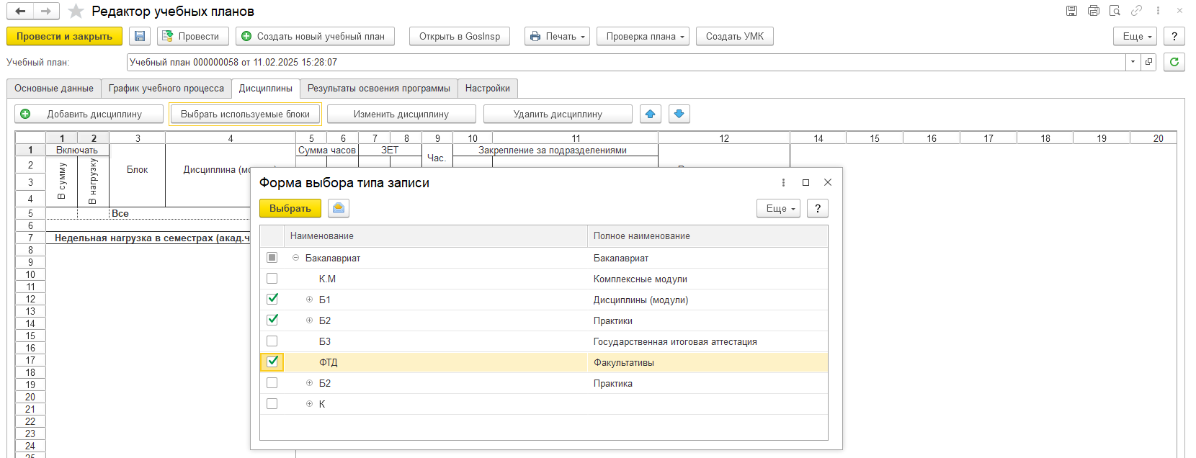Image resolution: width=1196 pixels, height=458 pixels.
Task: Enable the Б3 checkbox
Action: pos(272,341)
